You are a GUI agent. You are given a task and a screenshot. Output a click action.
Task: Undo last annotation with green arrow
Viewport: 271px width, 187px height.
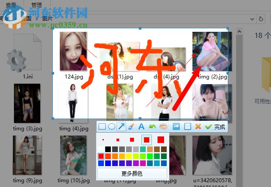coord(152,127)
